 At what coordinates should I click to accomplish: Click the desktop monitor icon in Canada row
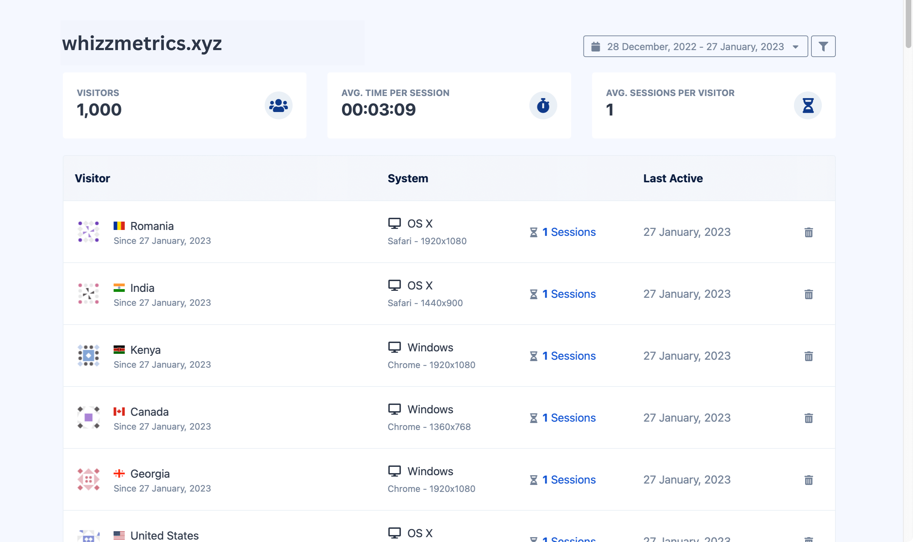tap(395, 409)
